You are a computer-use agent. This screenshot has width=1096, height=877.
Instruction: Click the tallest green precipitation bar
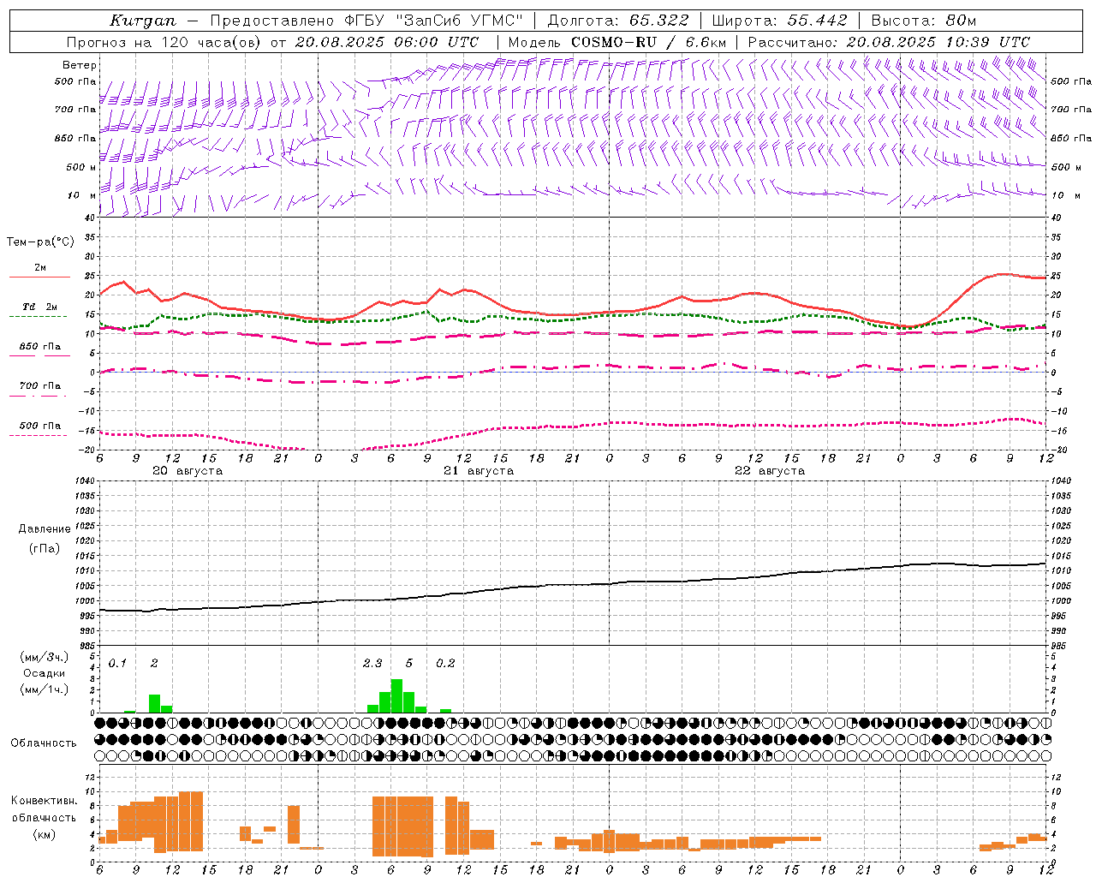pos(396,695)
